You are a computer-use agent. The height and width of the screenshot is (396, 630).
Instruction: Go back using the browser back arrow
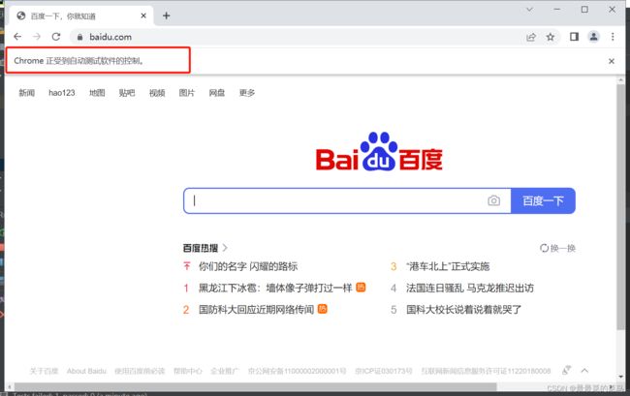(17, 37)
